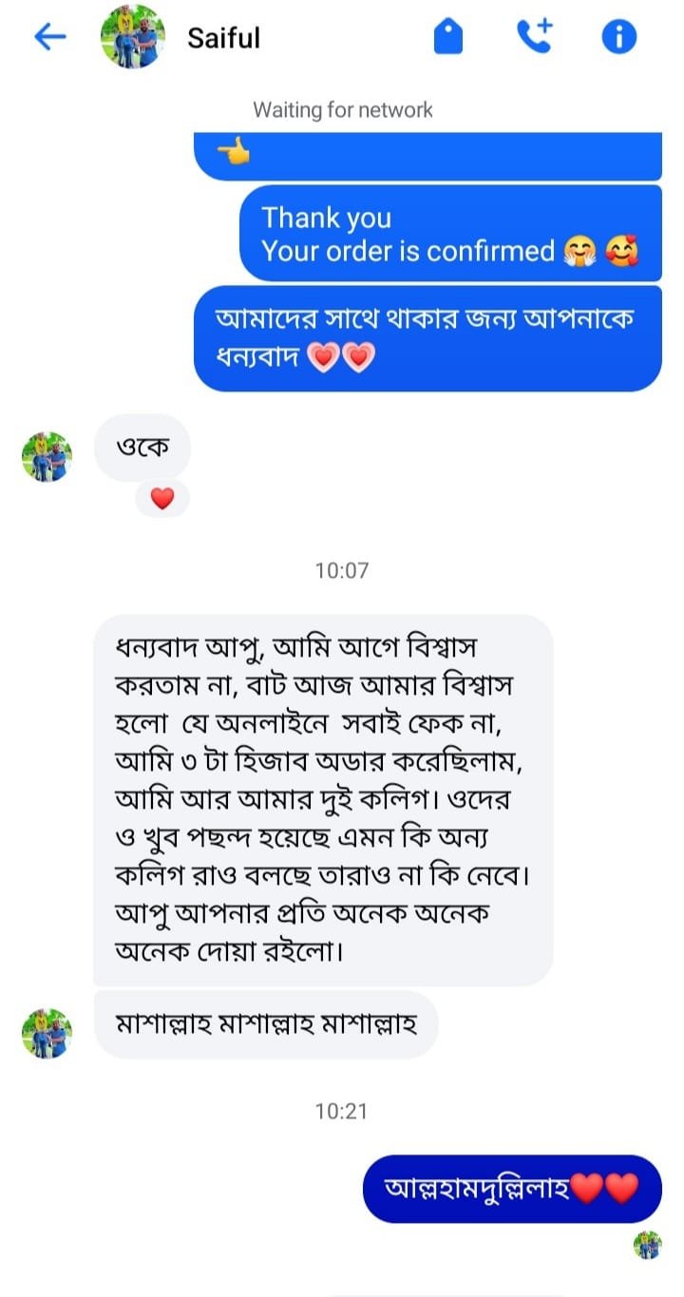Tap the "মাশাল্লাহ মাশাল্লাহ মাশাল্লাহ" message

tap(266, 1024)
